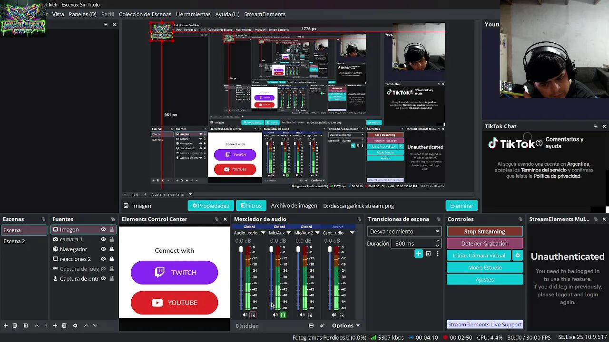The image size is (609, 342).
Task: Mute the Mic/Aux 2 channel
Action: pyautogui.click(x=302, y=315)
